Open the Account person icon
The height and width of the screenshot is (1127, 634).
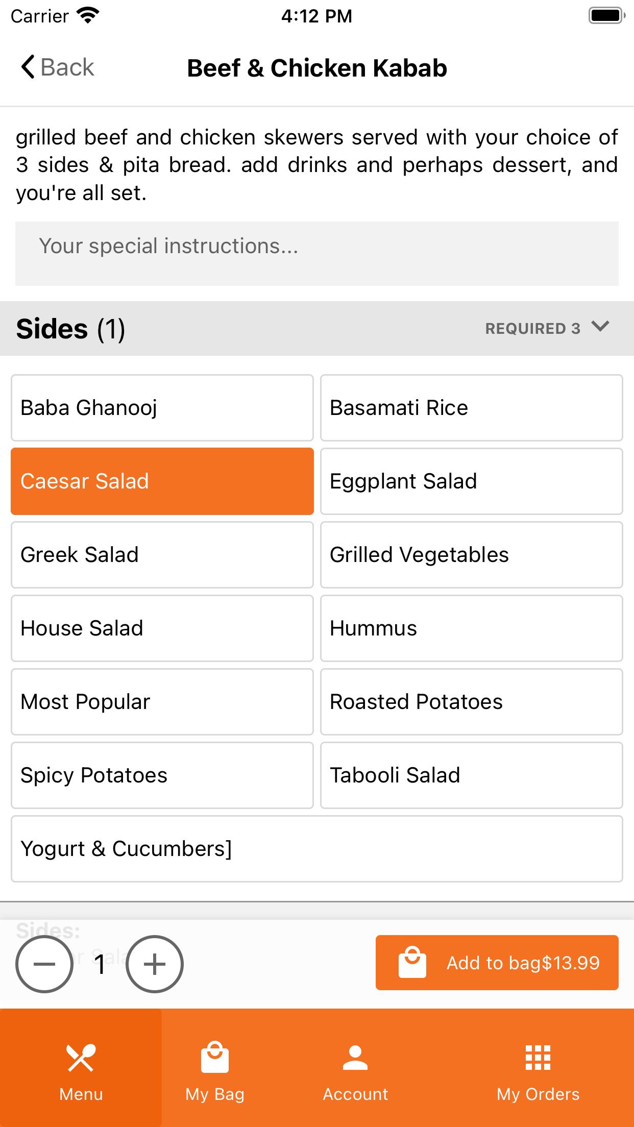pos(355,1058)
